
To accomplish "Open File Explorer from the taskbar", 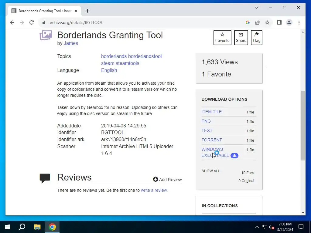I will [37, 227].
